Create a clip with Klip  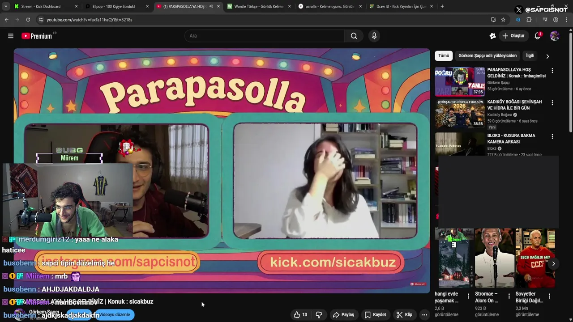(x=404, y=315)
